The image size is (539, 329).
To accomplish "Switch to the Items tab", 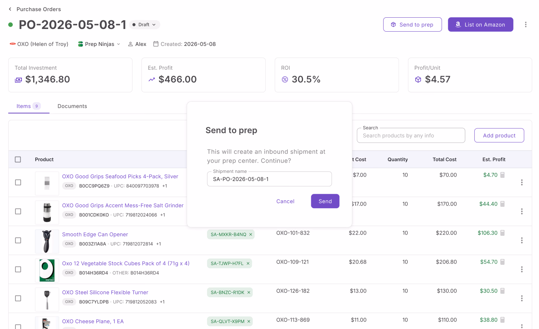I will coord(29,106).
